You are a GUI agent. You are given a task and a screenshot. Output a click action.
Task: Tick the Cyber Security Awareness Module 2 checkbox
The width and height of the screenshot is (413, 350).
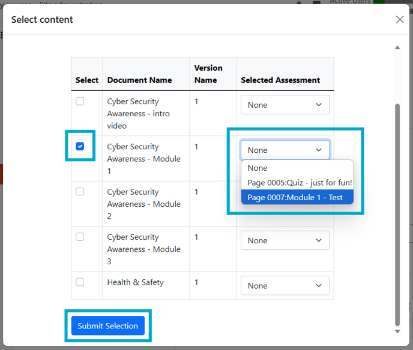[80, 191]
